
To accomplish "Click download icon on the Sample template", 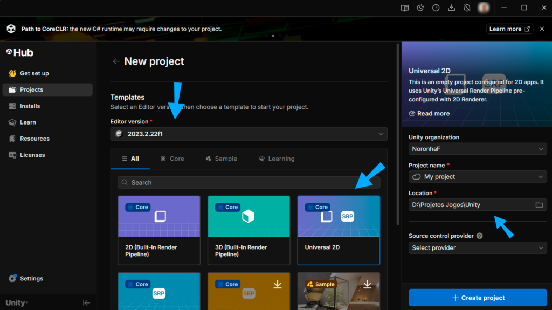I will (367, 284).
